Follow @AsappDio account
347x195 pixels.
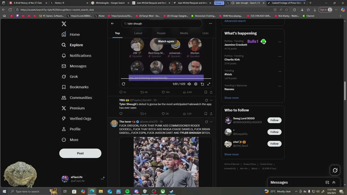coord(274,132)
